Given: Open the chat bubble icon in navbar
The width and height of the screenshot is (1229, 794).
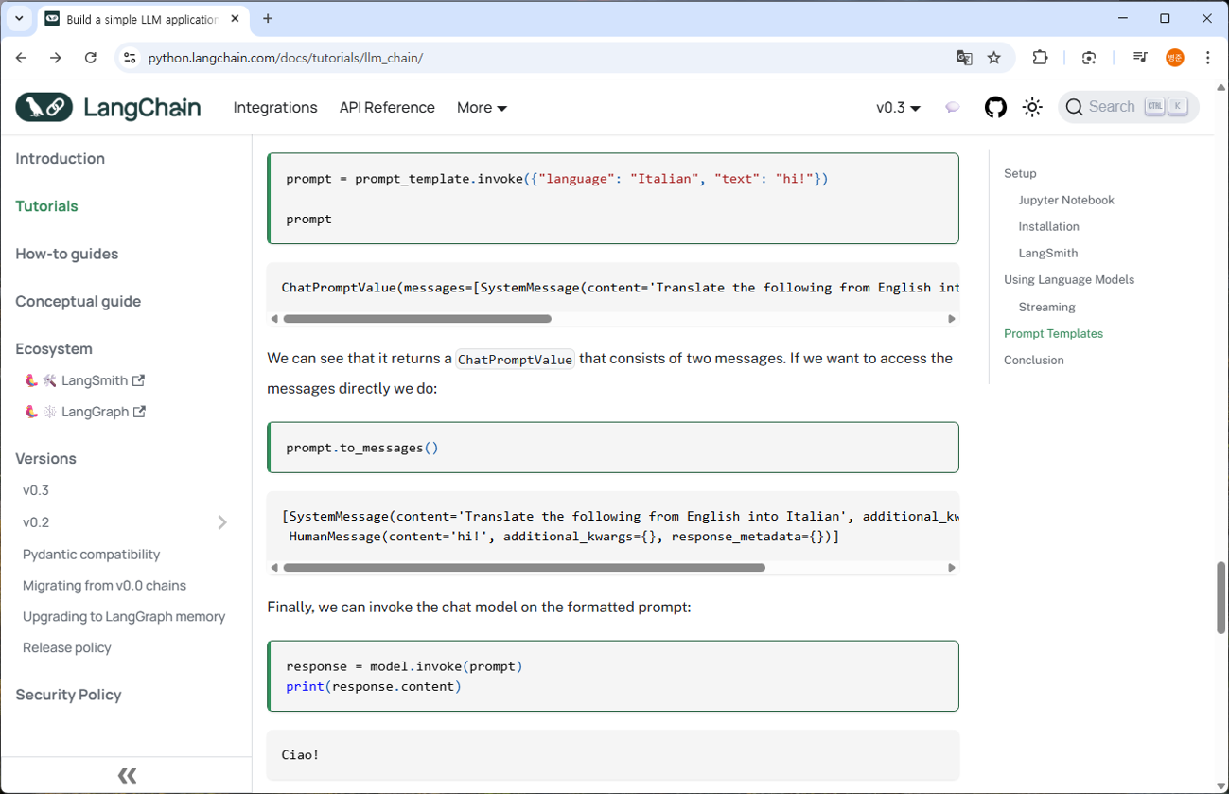Looking at the screenshot, I should [x=953, y=108].
